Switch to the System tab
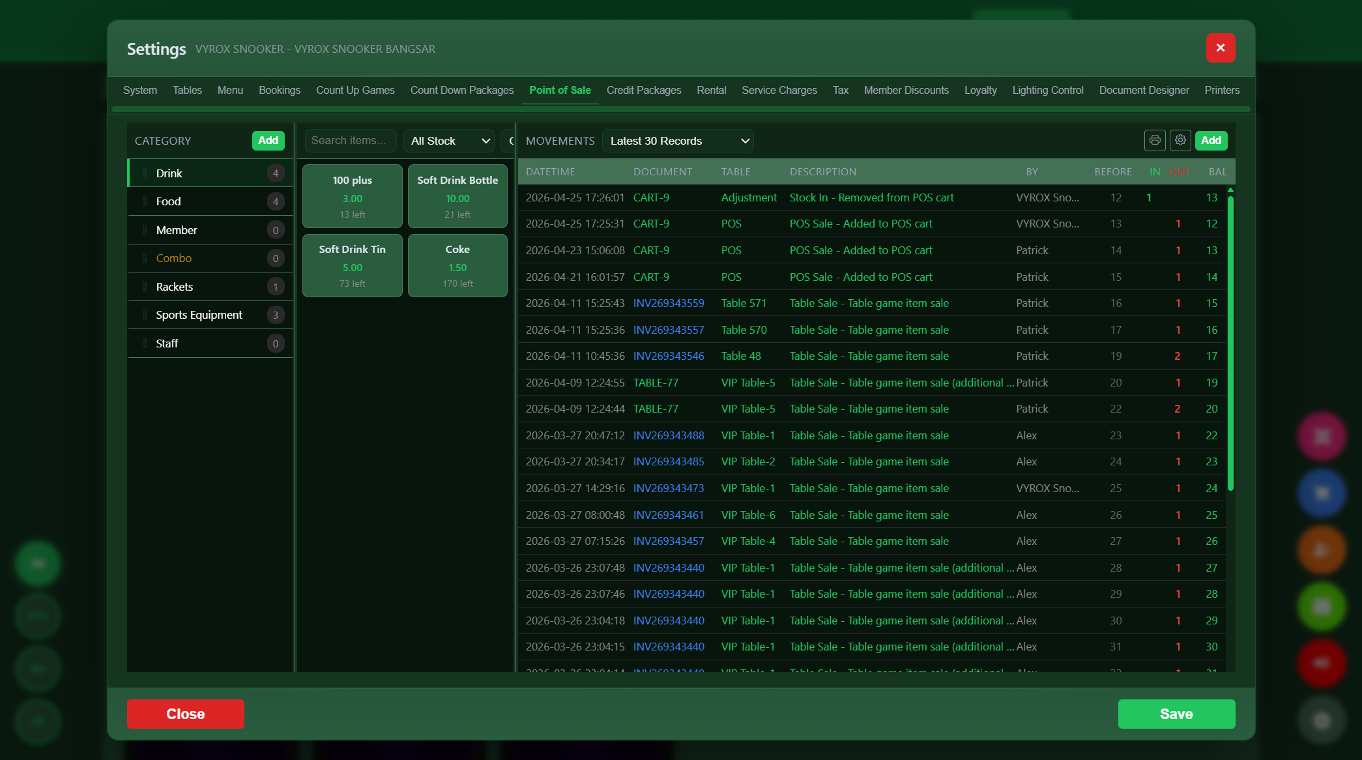 tap(140, 90)
